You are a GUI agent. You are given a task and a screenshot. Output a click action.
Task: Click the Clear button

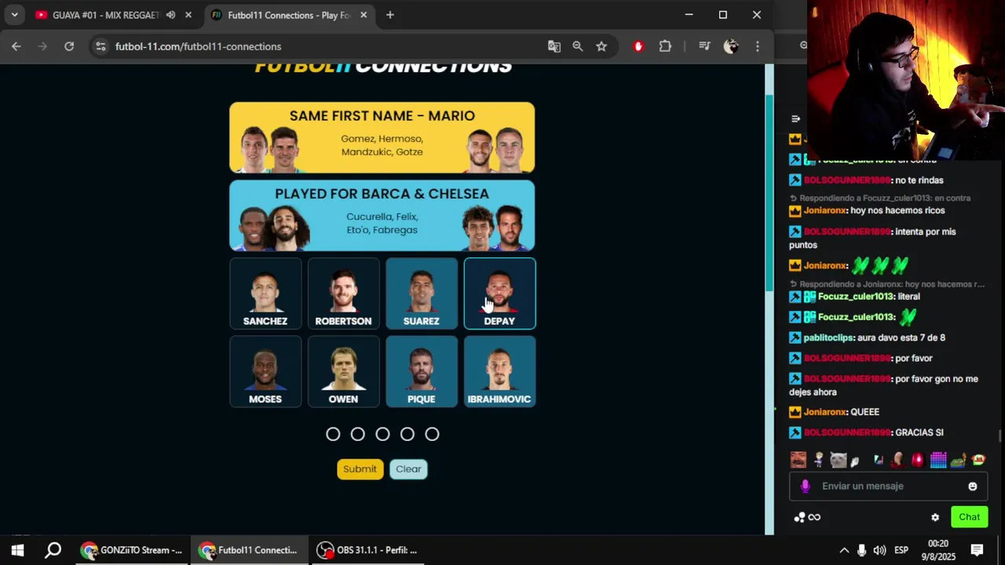(408, 468)
